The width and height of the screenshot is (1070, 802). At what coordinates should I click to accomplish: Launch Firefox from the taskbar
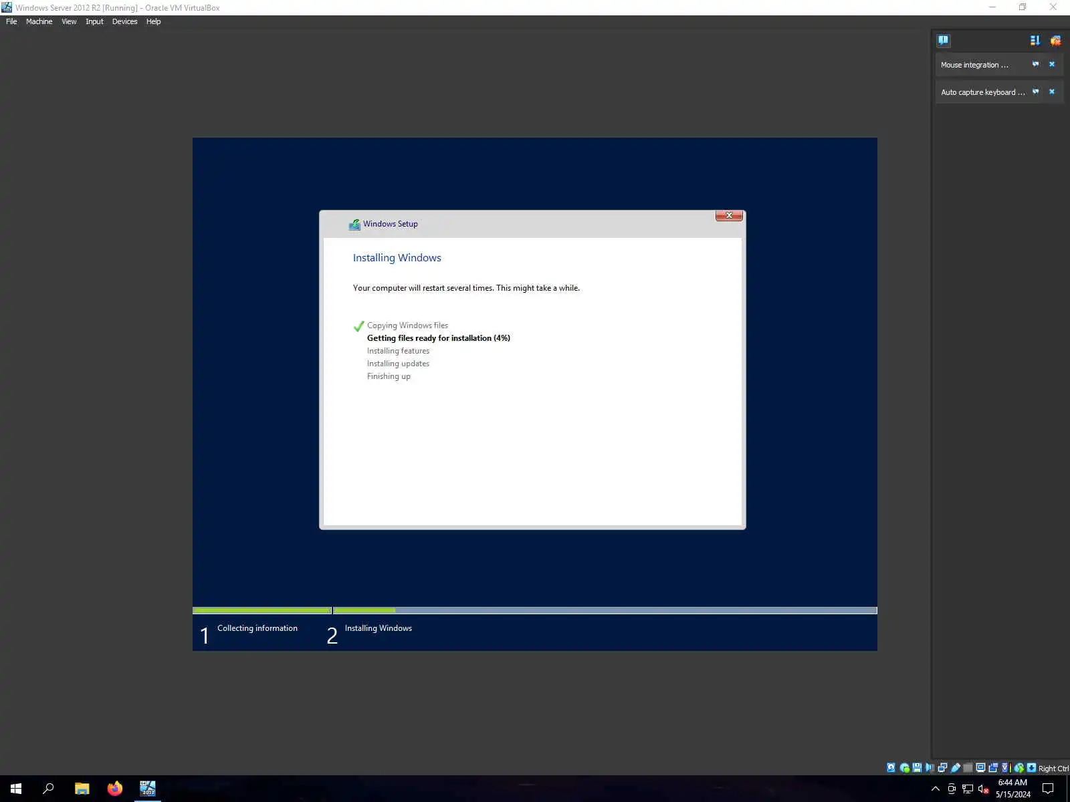coord(115,789)
